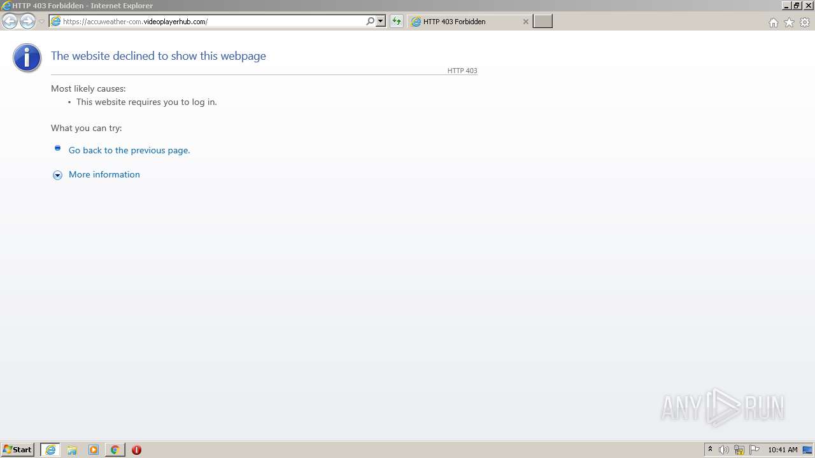Screen dimensions: 815x458
Task: Click Show Desktop button in tray
Action: coord(807,450)
